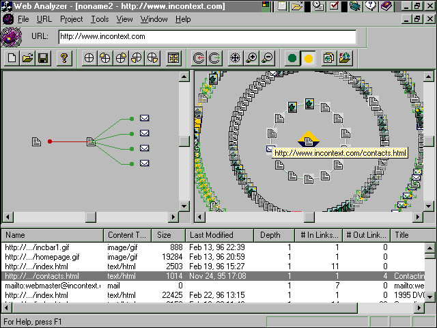
Task: Click the zoom in magnifier icon
Action: 251,58
